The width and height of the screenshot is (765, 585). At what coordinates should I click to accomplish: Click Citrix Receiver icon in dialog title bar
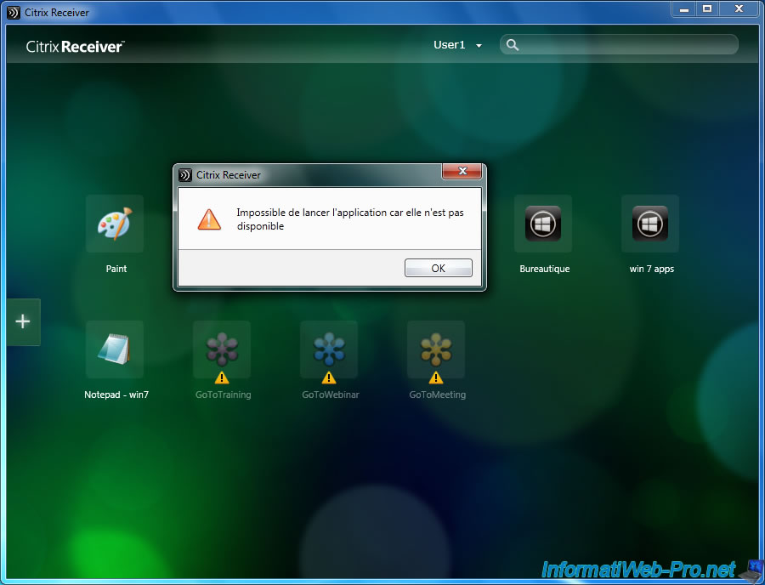185,174
